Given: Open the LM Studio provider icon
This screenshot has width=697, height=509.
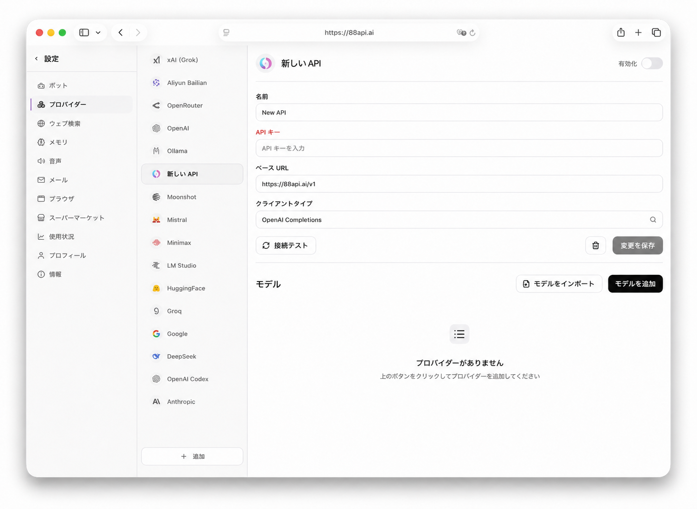Looking at the screenshot, I should click(156, 265).
